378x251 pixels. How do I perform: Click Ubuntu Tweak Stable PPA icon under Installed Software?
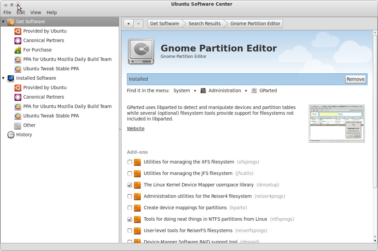tap(18, 116)
